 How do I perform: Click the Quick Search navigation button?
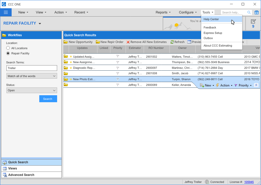pyautogui.click(x=31, y=162)
